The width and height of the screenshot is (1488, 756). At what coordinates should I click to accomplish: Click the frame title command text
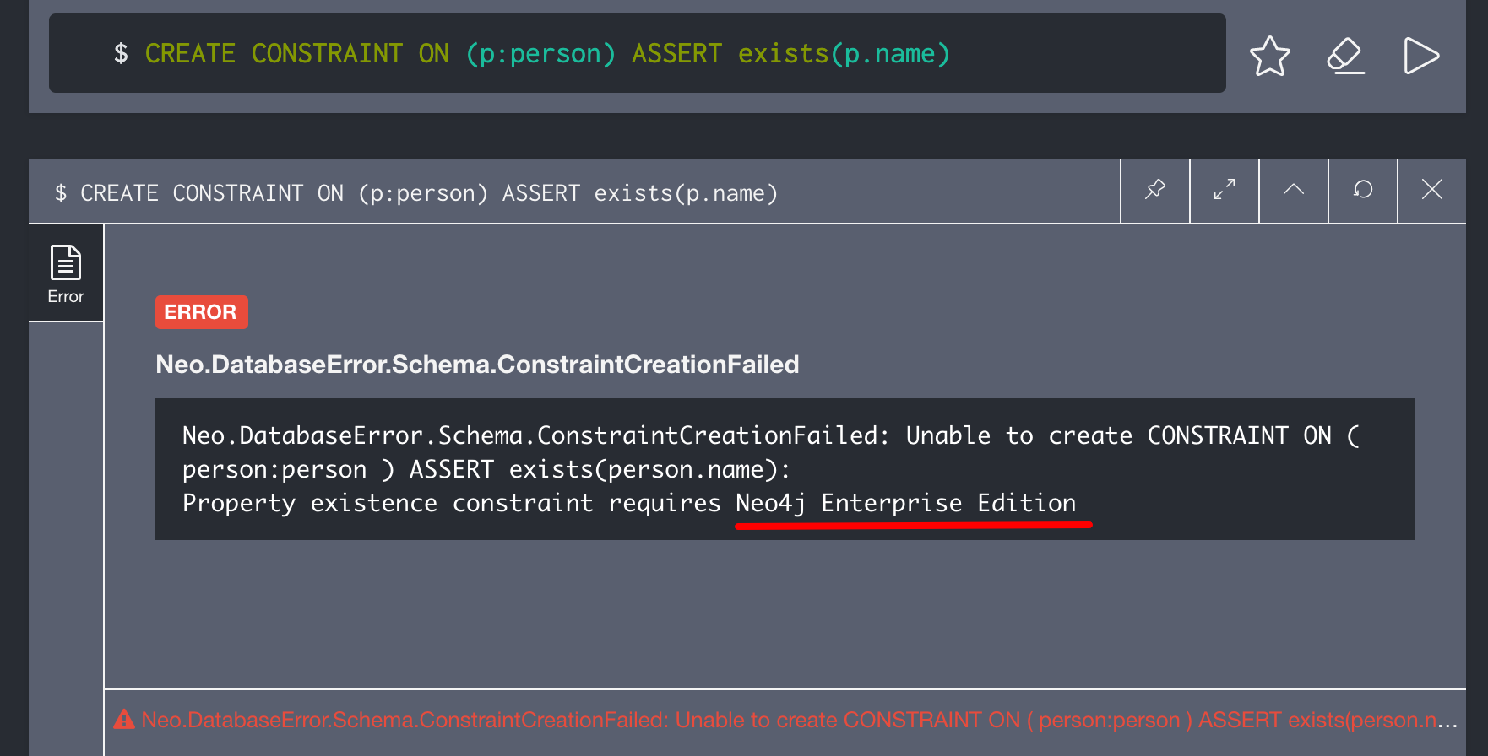[416, 193]
